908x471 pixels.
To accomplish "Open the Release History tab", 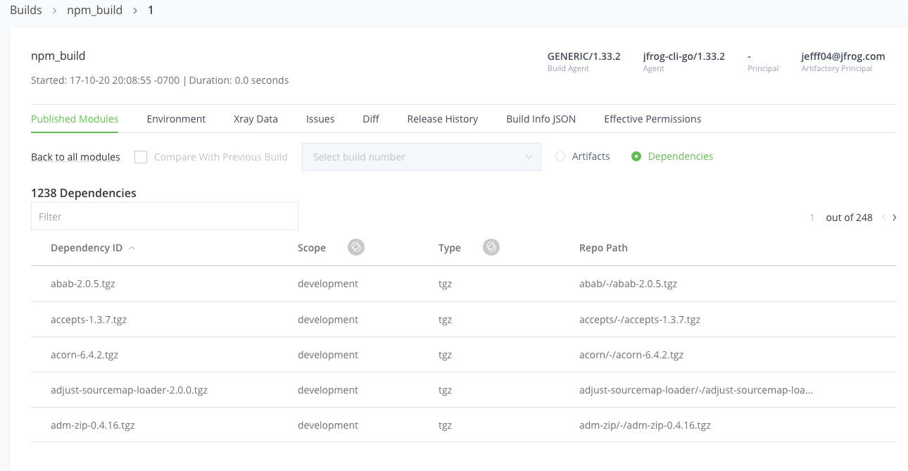I will [x=443, y=119].
